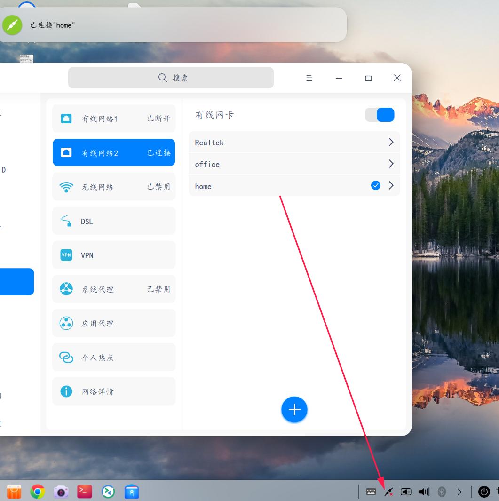Screen dimensions: 499x501
Task: Open System Proxy (系统代理) settings
Action: tap(114, 289)
